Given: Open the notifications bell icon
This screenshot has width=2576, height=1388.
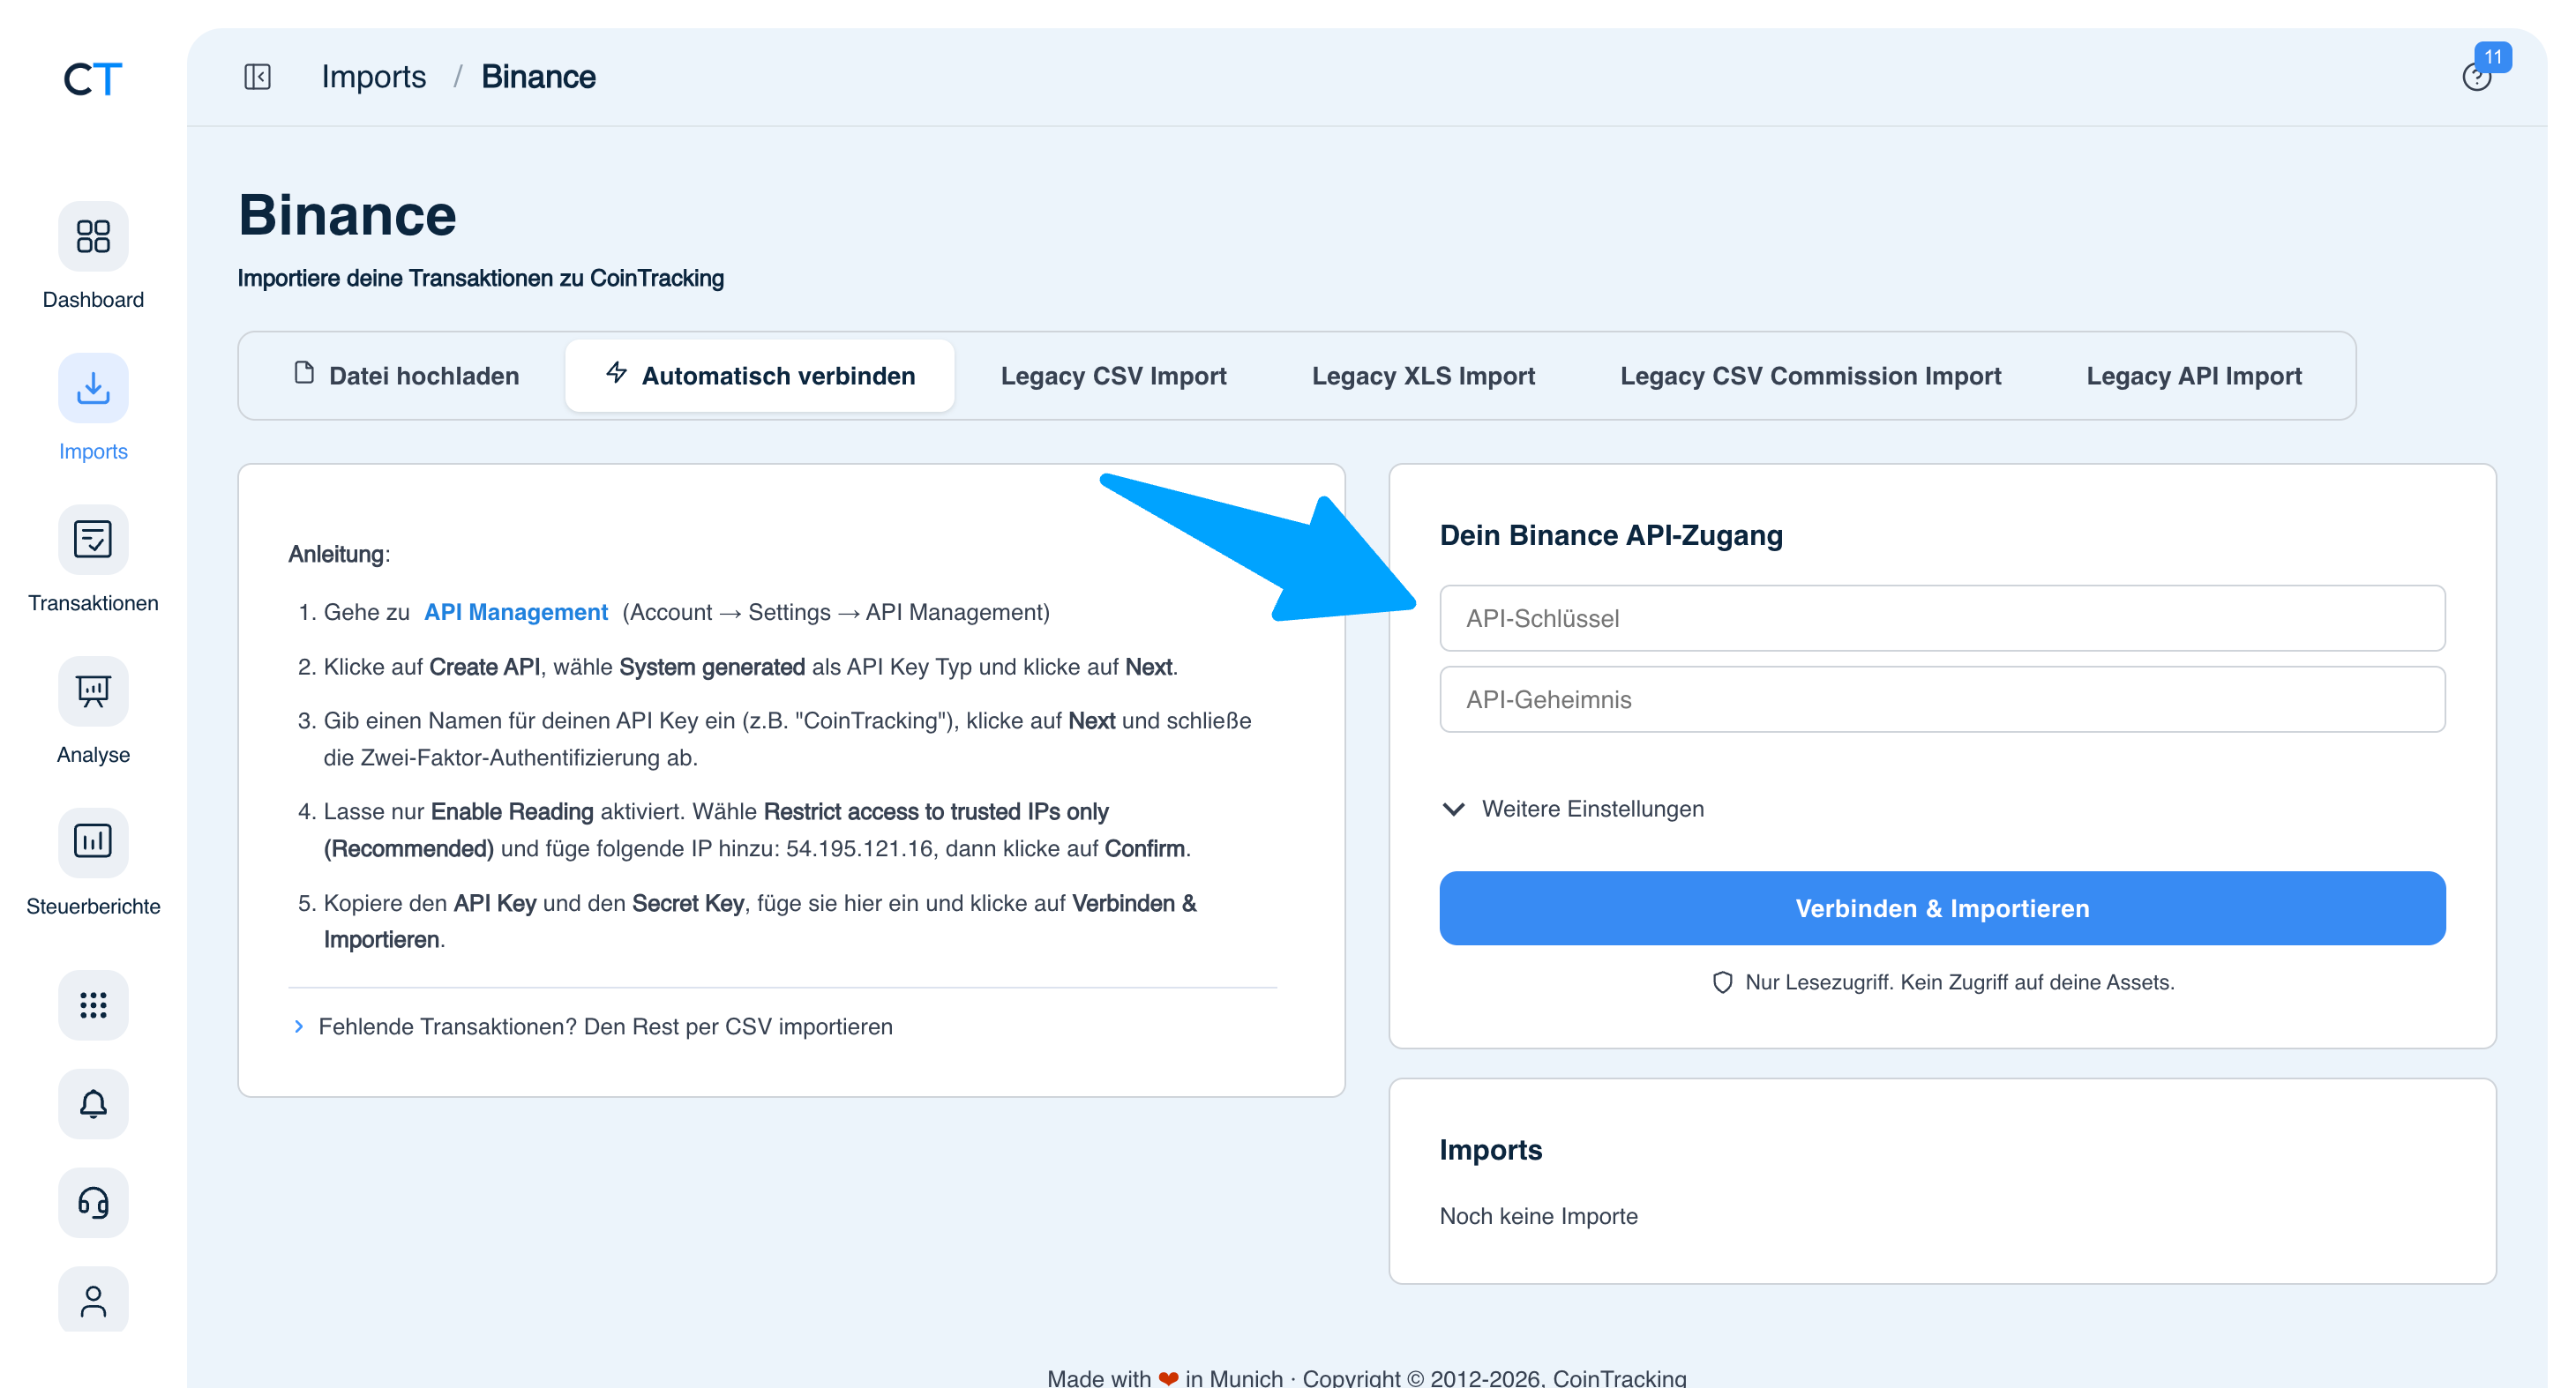Looking at the screenshot, I should click(93, 1104).
